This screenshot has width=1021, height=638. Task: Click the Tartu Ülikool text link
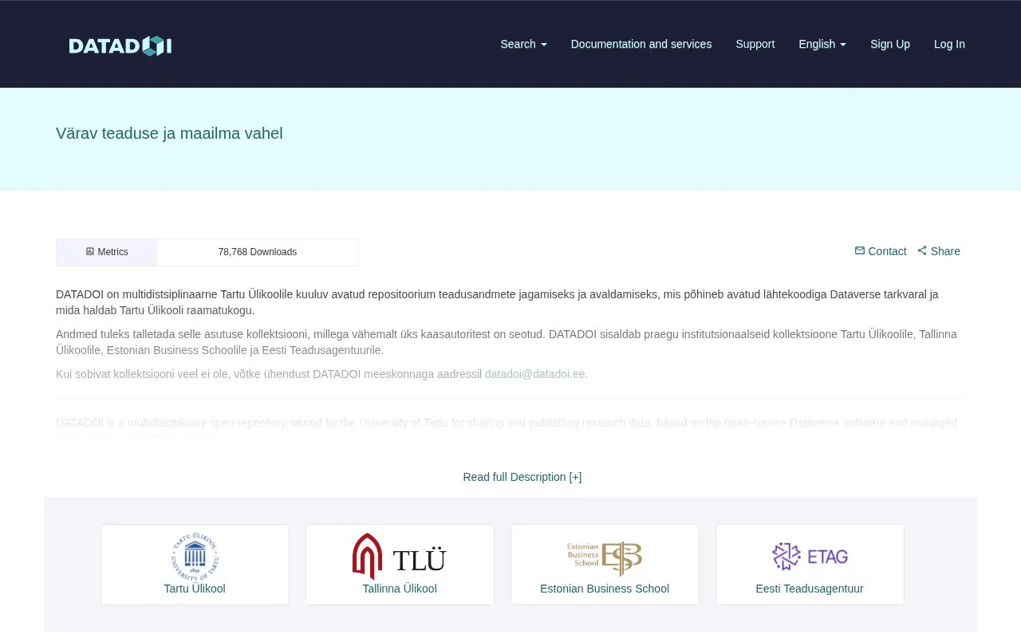(x=195, y=589)
